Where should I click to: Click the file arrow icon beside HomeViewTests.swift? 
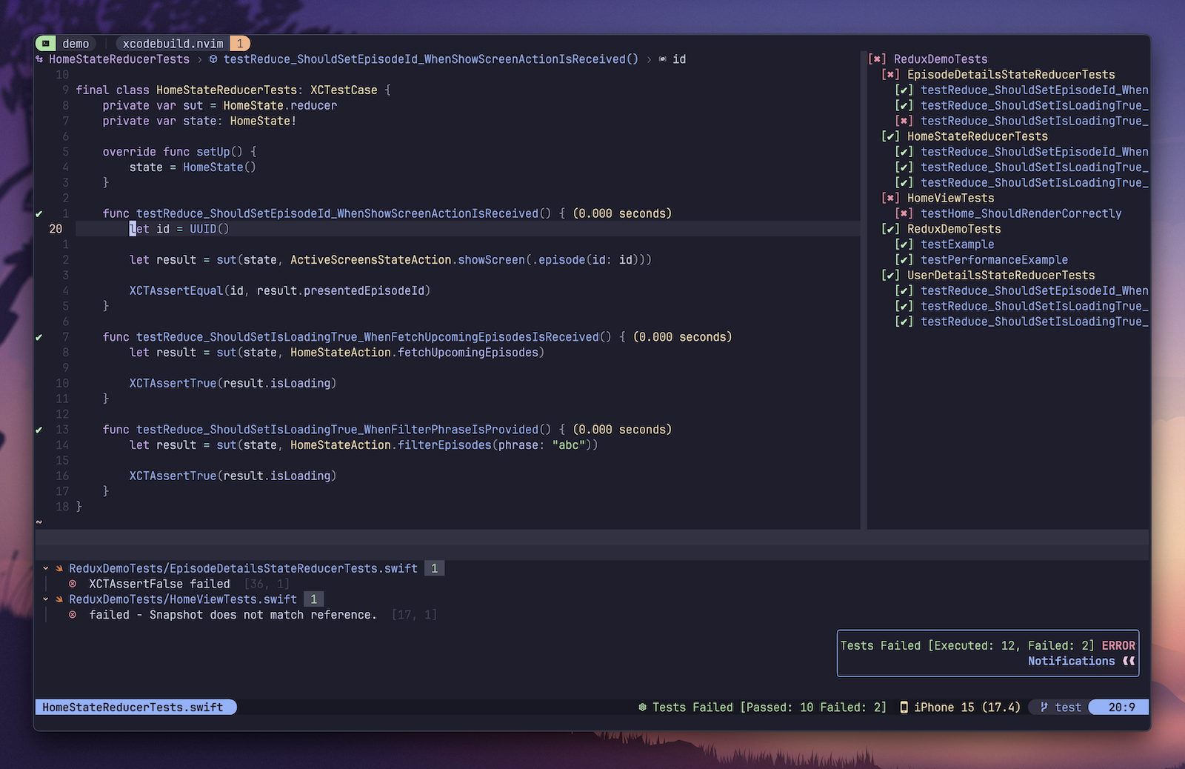coord(59,599)
